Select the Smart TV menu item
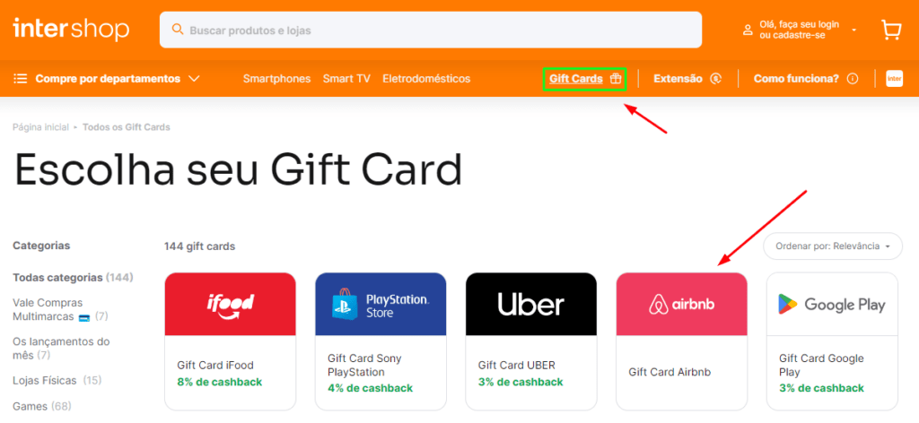The image size is (919, 423). tap(346, 78)
